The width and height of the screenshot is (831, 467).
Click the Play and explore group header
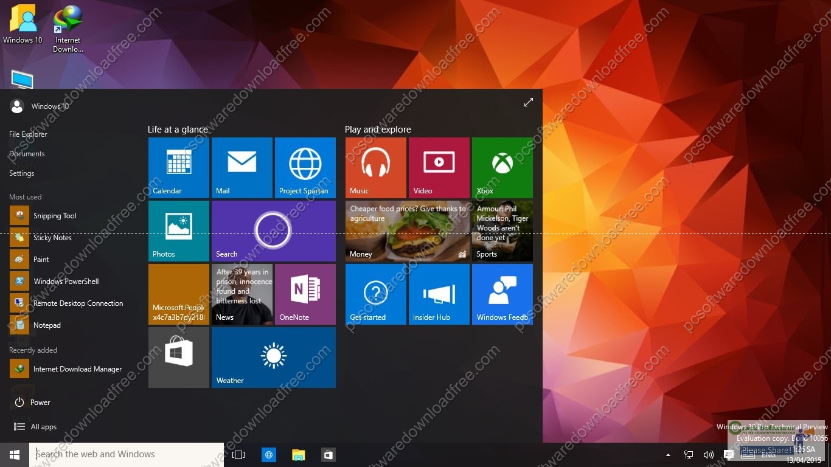[x=378, y=130]
